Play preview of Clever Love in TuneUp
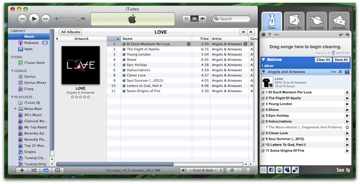Screen dimensions: 360x184 [347, 133]
